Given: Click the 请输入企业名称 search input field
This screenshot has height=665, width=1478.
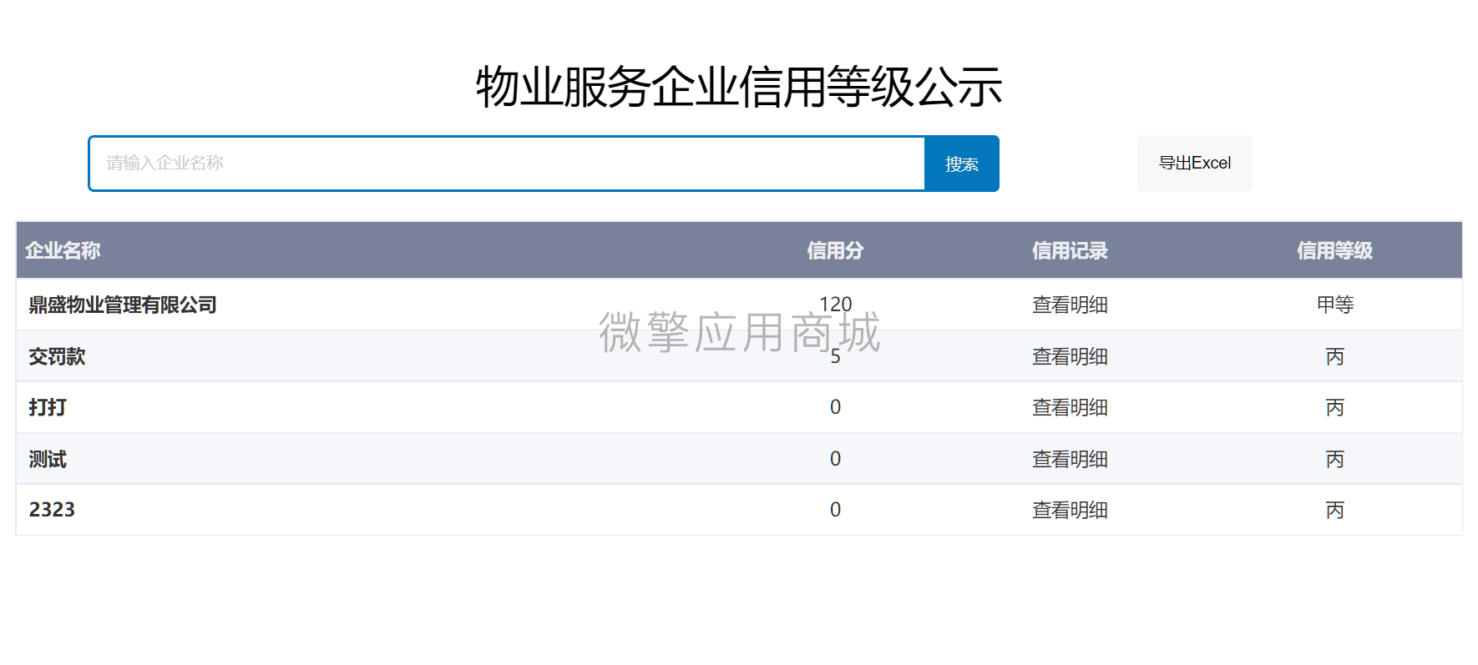Looking at the screenshot, I should point(507,164).
